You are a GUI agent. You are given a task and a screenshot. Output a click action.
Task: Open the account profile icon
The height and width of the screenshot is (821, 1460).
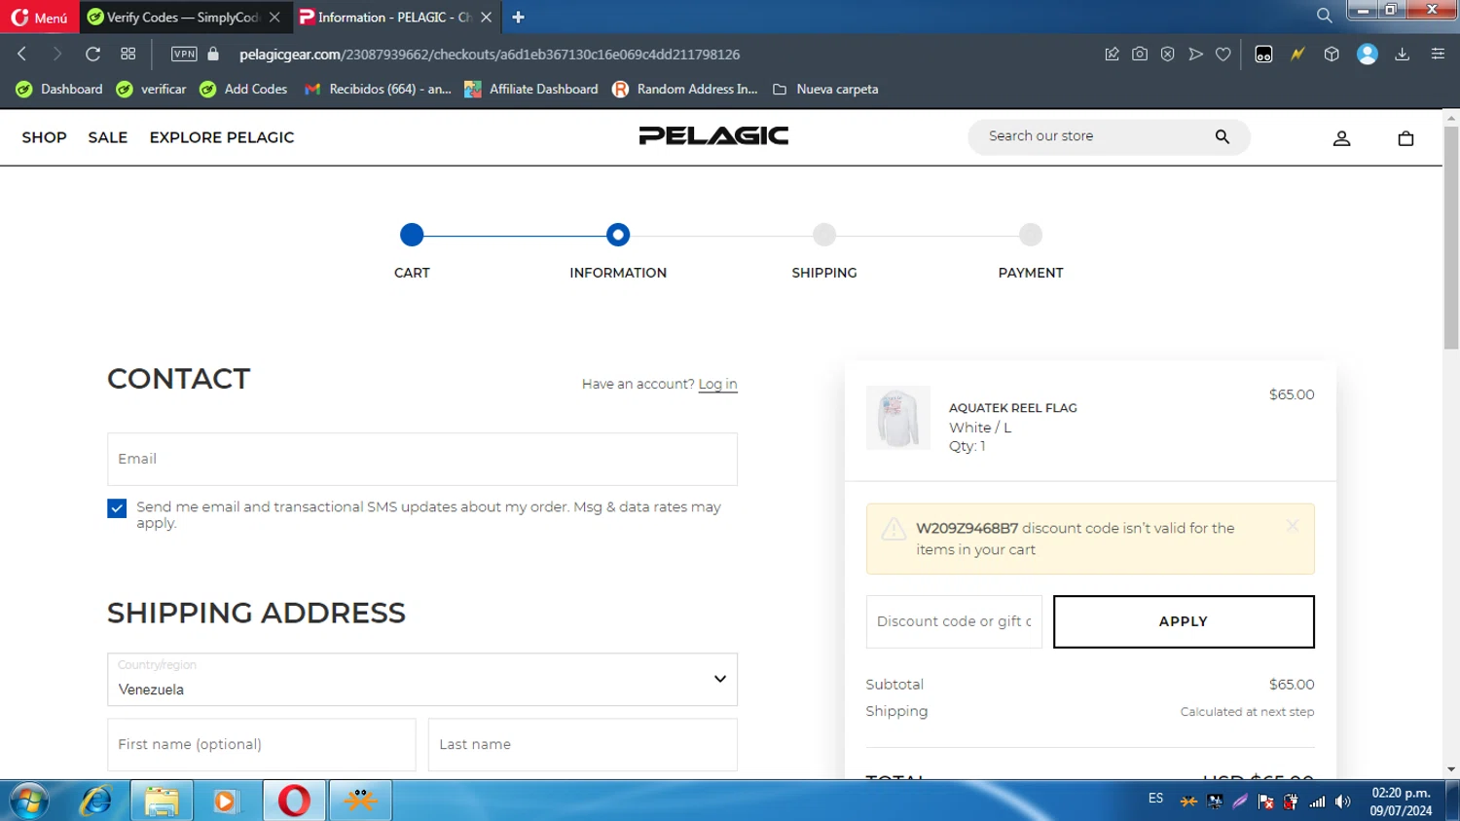(1341, 138)
